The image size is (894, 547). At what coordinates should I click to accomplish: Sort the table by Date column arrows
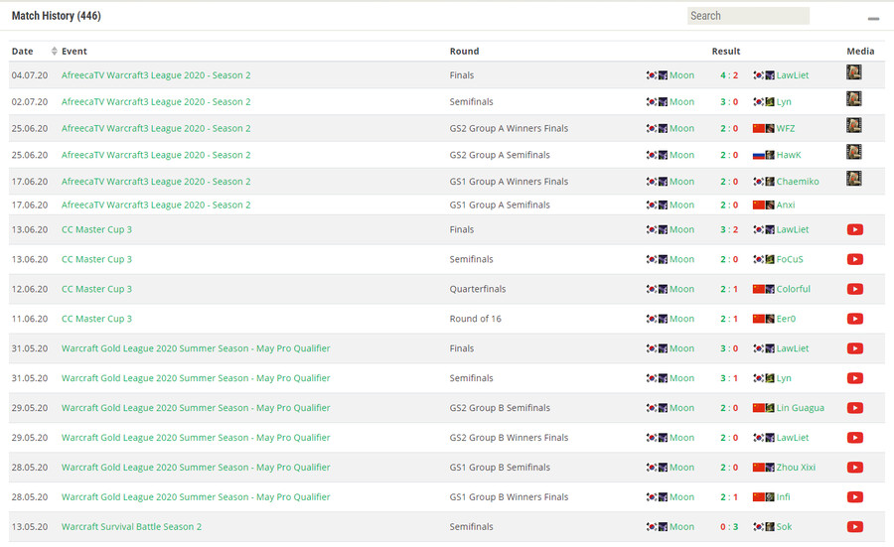coord(55,51)
